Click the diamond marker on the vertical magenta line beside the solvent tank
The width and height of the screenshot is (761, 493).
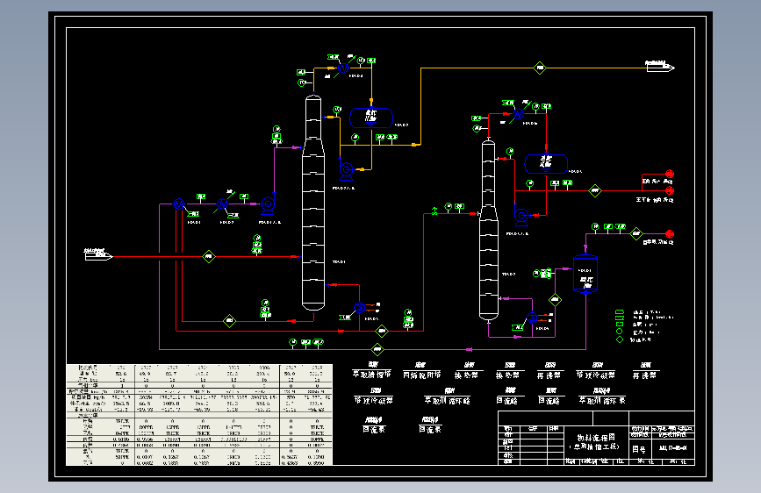point(556,300)
